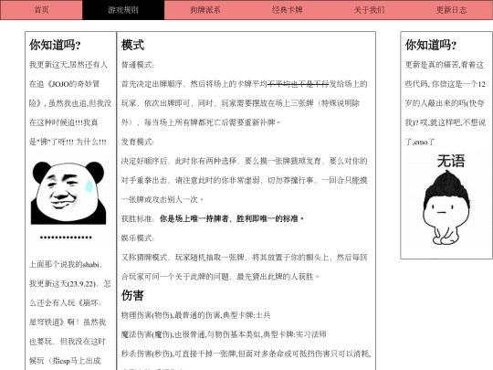
Task: Click the 发育模式: label
Action: click(x=138, y=142)
